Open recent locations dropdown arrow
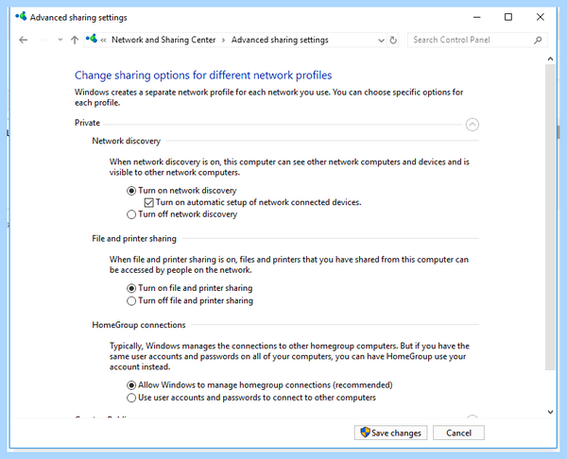 60,40
